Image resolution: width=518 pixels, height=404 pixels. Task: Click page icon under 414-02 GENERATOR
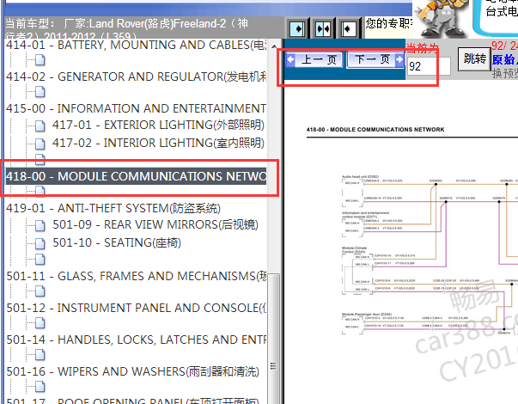(40, 92)
